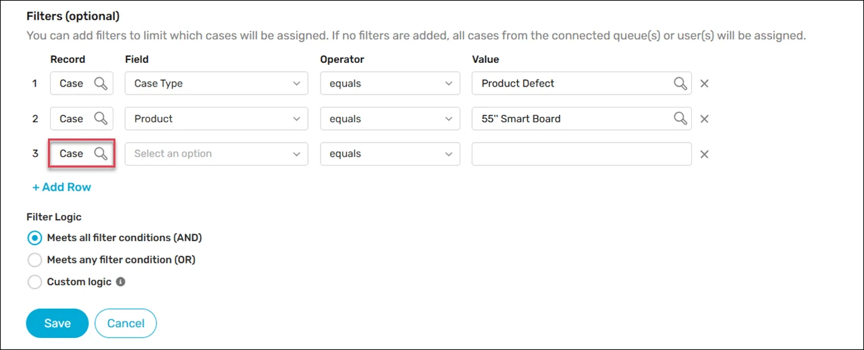
Task: Select Meets any filter condition (OR)
Action: coord(34,260)
